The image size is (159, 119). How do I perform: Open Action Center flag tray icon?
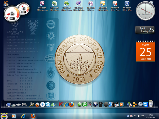pos(135,116)
